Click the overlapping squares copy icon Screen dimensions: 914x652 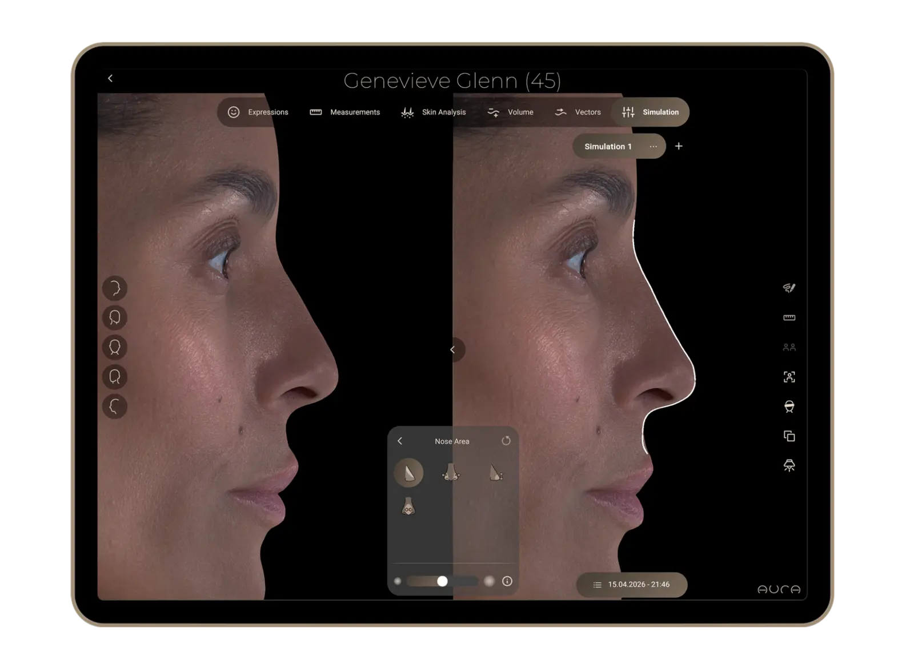click(789, 436)
